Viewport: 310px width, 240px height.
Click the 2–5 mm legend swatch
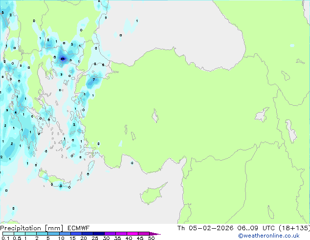[x=42, y=234]
